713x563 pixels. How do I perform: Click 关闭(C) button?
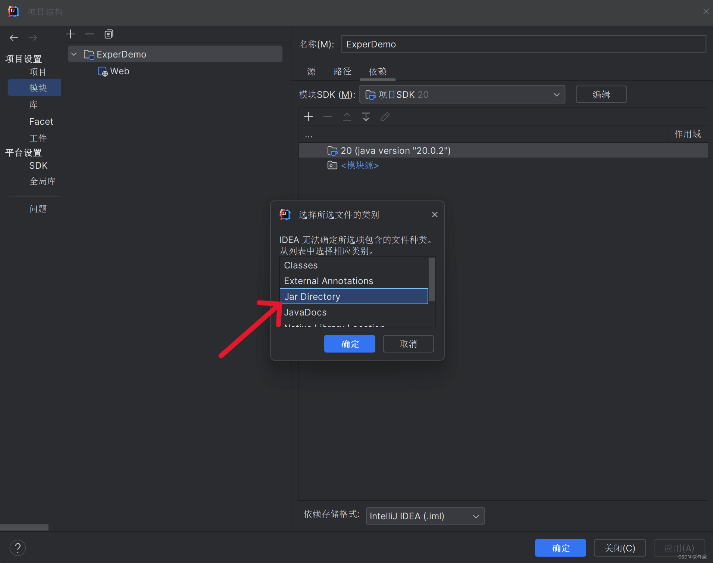click(x=620, y=548)
